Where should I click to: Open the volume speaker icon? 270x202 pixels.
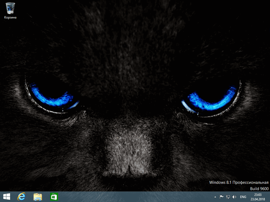234,197
